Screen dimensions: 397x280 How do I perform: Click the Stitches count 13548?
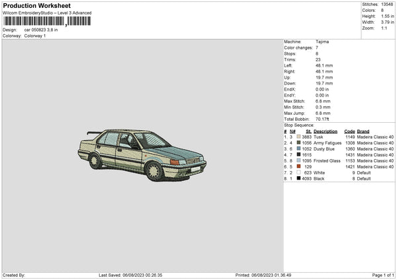388,5
